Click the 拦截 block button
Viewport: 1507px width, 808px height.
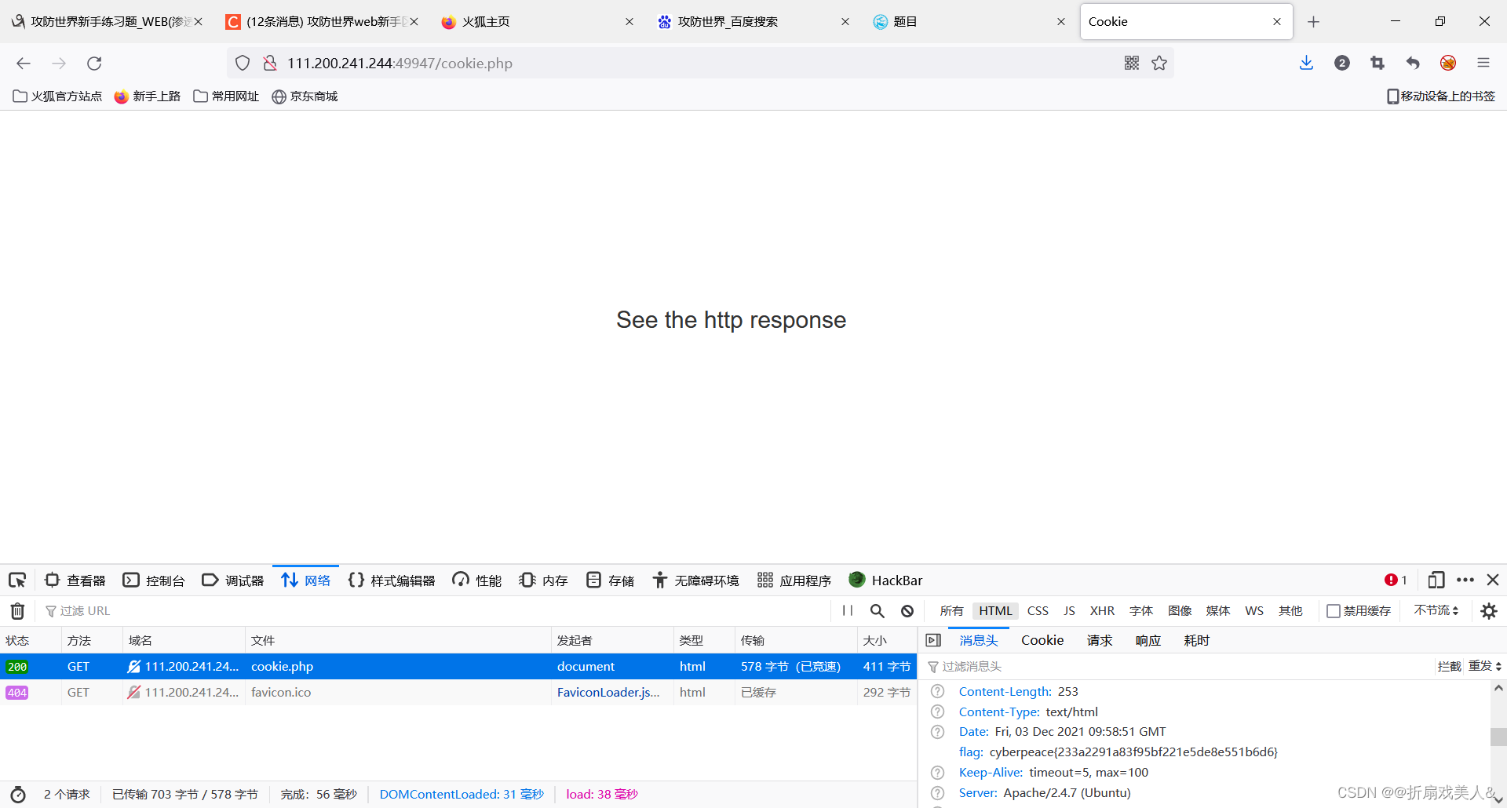(x=1449, y=667)
